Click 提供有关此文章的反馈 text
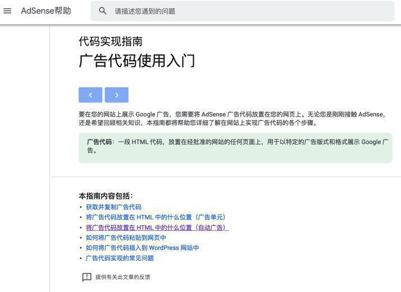 (x=123, y=277)
